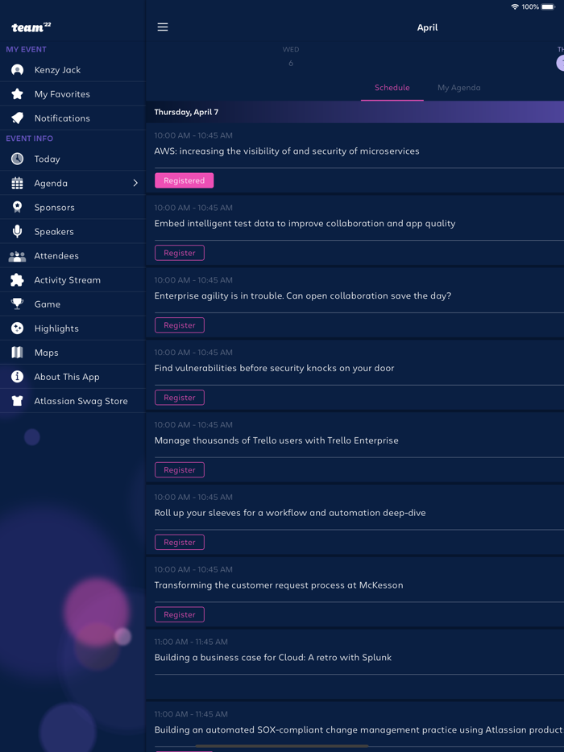Tap the Today clock icon
This screenshot has height=752, width=564.
click(17, 159)
